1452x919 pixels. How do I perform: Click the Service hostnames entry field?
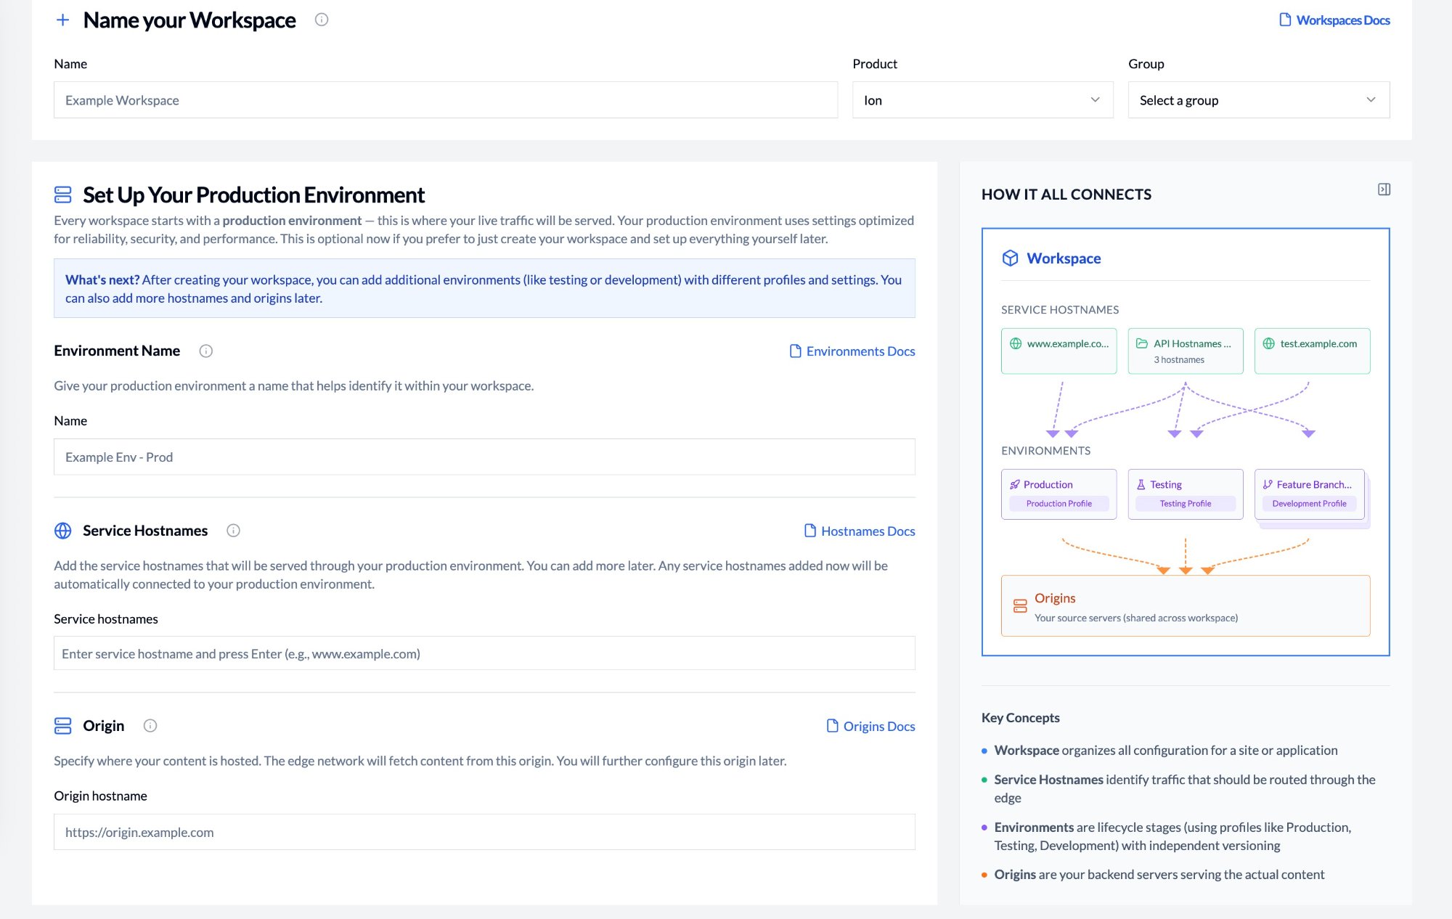(x=484, y=653)
